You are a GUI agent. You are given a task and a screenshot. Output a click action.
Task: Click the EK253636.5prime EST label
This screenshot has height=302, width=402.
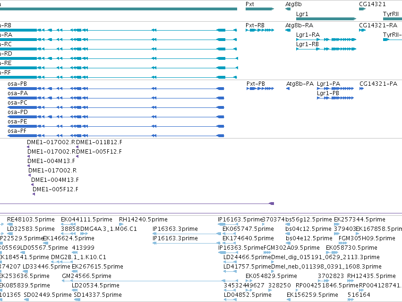pyautogui.click(x=25, y=277)
